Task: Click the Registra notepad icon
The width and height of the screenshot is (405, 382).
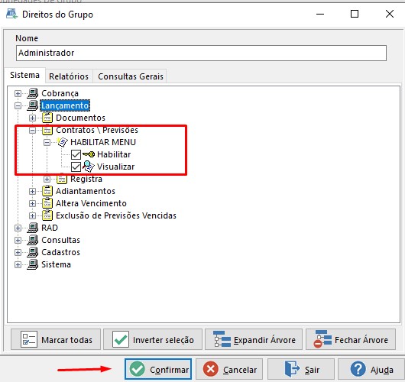Action: [62, 179]
